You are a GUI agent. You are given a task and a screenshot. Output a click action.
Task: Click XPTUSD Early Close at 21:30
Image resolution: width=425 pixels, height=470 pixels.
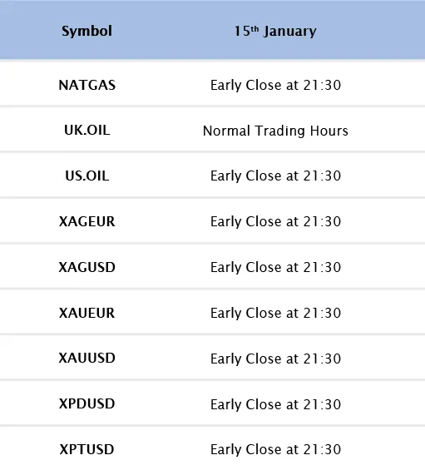pyautogui.click(x=276, y=449)
